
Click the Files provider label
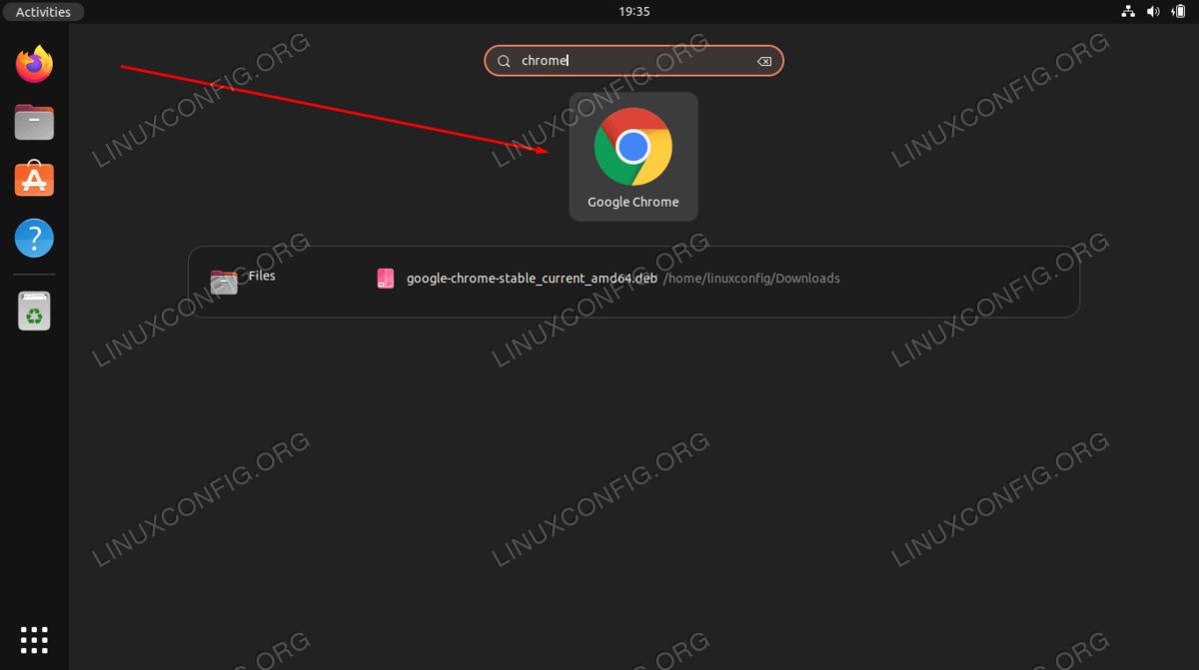point(262,276)
